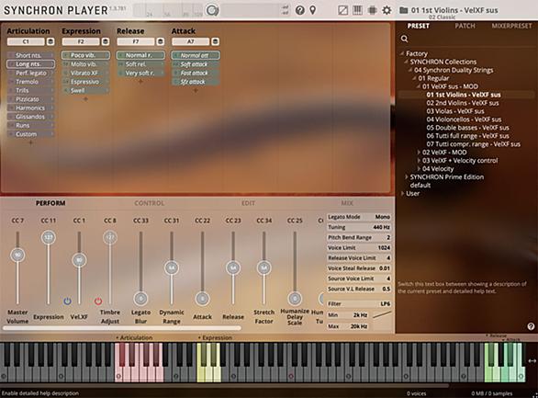Collapse the 01 VelXF sus - MOD folder
The image size is (538, 398).
pos(418,86)
